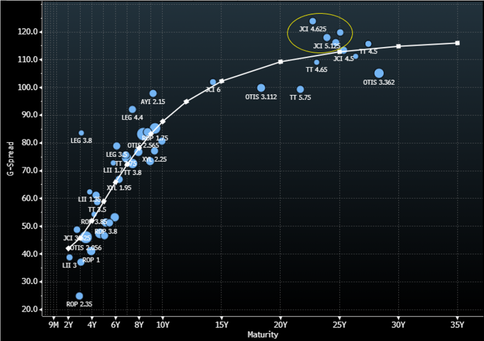Click the ROP 2.35 bond bubble

tap(79, 296)
